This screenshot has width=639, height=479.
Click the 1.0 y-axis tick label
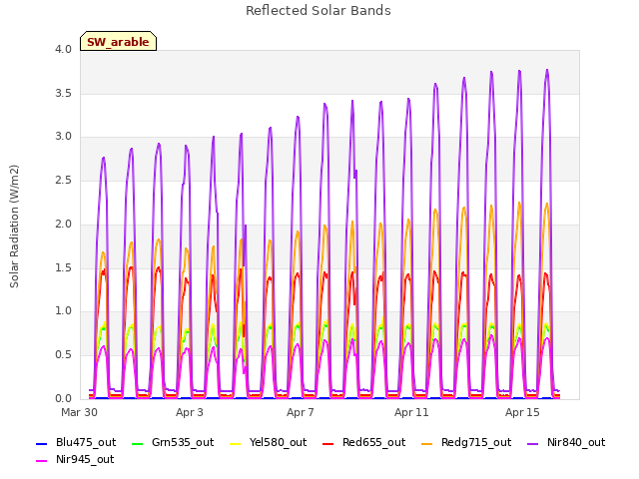63,311
